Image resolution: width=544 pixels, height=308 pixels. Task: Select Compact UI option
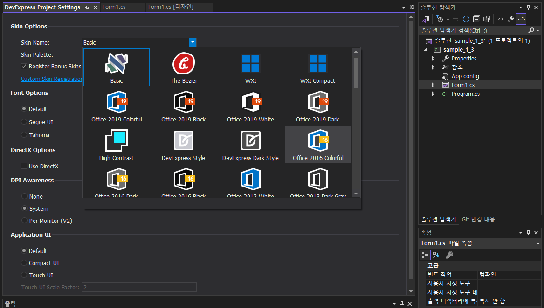(24, 263)
